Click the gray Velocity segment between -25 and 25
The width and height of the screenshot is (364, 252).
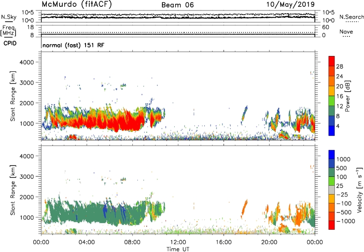point(332,190)
